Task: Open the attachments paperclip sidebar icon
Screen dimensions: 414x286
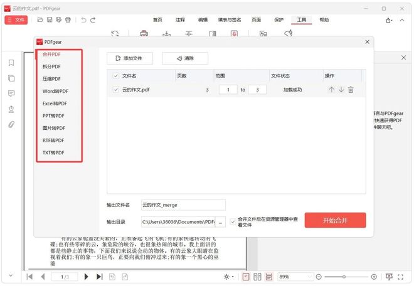Action: pos(11,124)
